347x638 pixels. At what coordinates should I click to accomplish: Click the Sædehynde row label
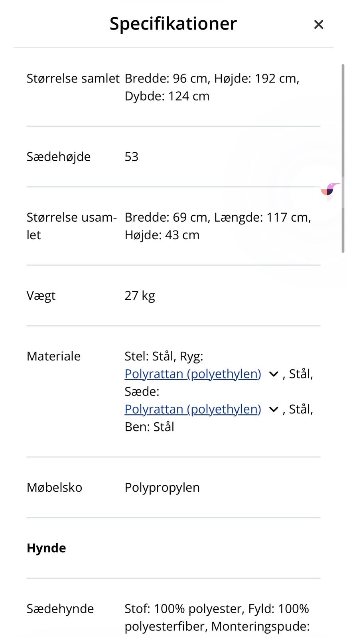[60, 608]
